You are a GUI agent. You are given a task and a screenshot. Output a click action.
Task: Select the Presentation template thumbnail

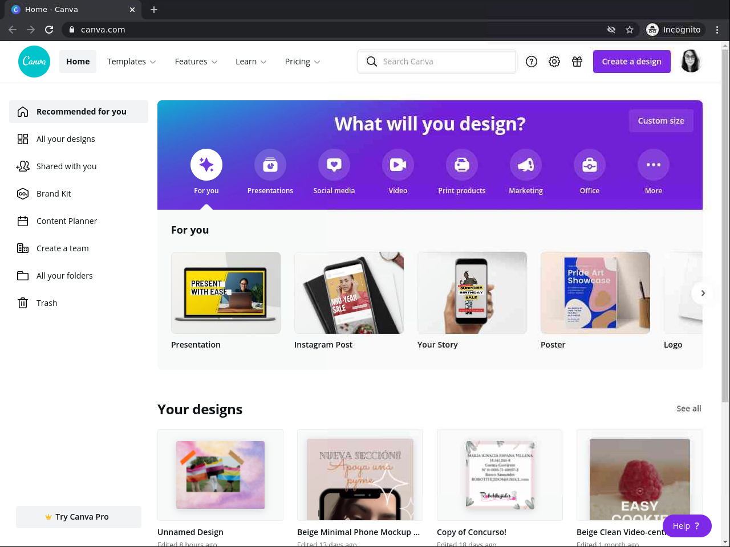(226, 293)
